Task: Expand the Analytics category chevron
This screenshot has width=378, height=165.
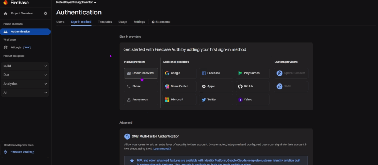Action: click(46, 84)
